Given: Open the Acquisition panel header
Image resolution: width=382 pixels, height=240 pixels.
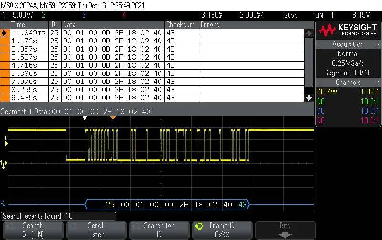Looking at the screenshot, I should [x=348, y=44].
